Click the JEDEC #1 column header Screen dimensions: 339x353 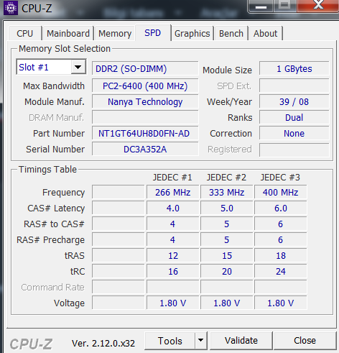(172, 178)
